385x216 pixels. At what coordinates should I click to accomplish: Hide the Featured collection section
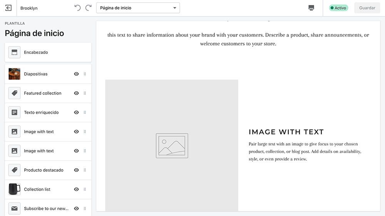76,93
